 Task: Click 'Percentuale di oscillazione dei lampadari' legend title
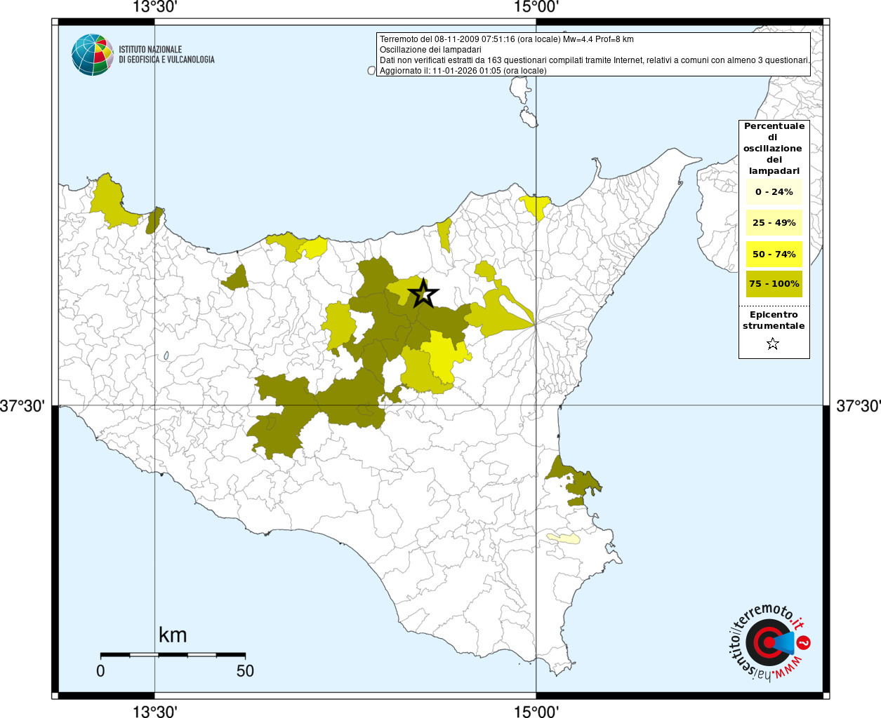coord(774,148)
